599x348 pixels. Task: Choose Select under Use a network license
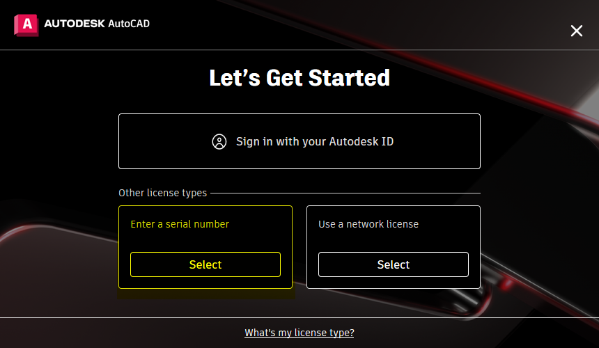coord(393,264)
